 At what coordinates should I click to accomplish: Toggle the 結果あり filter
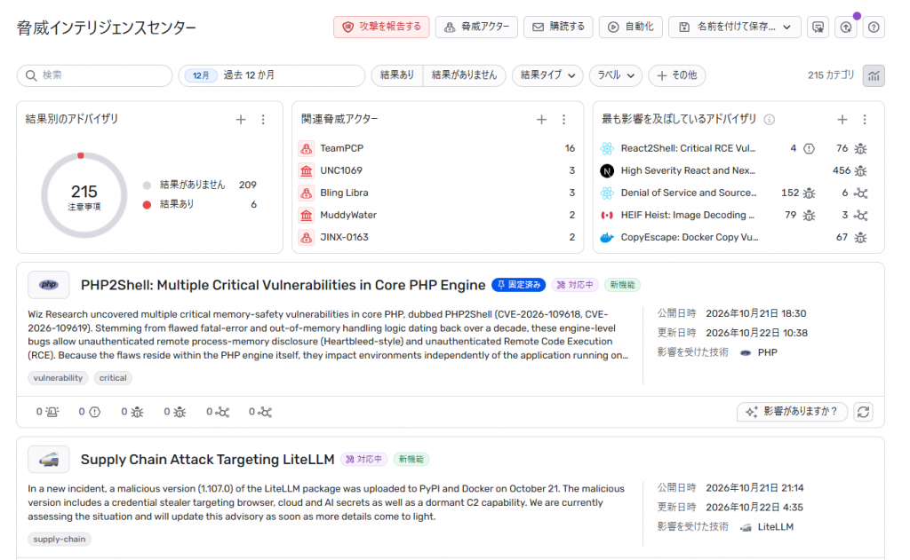coord(397,75)
